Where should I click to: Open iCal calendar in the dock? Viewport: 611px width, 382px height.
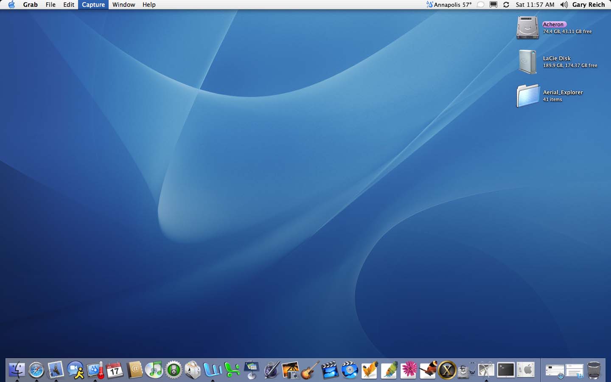pos(115,370)
